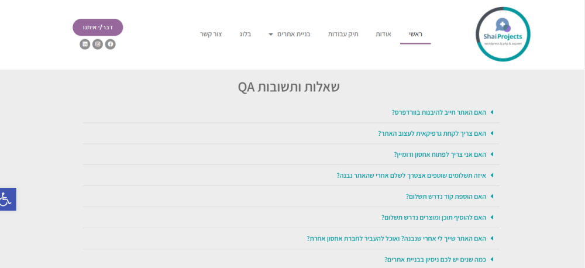Screen dimensions: 585x268
Task: Open the תיק עבודות menu item
Action: point(342,35)
